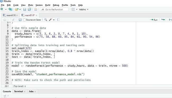
Task: Click the Code Tools magic wand icon
Action: click(x=51, y=20)
